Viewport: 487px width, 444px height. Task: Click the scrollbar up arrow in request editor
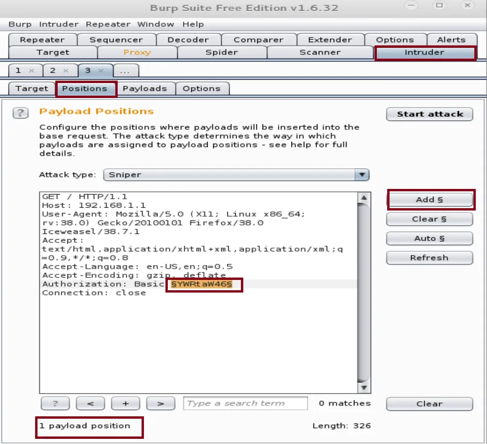click(x=364, y=197)
